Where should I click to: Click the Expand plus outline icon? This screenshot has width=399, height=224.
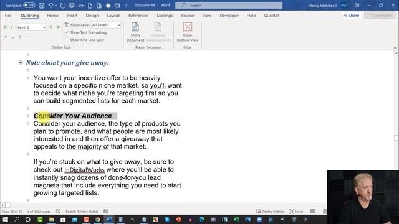click(20, 37)
